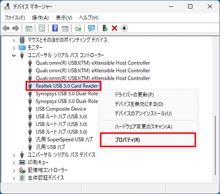The height and width of the screenshot is (194, 220).
Task: Click USB icon beside 汎用 SuperSpeed USB ハブ
Action: click(30, 139)
